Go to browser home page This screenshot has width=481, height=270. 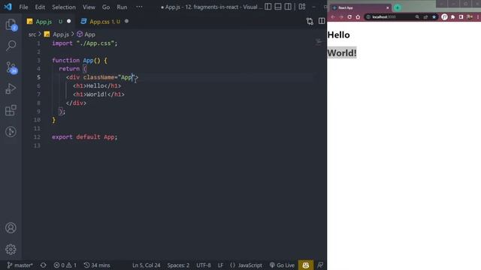(x=358, y=17)
